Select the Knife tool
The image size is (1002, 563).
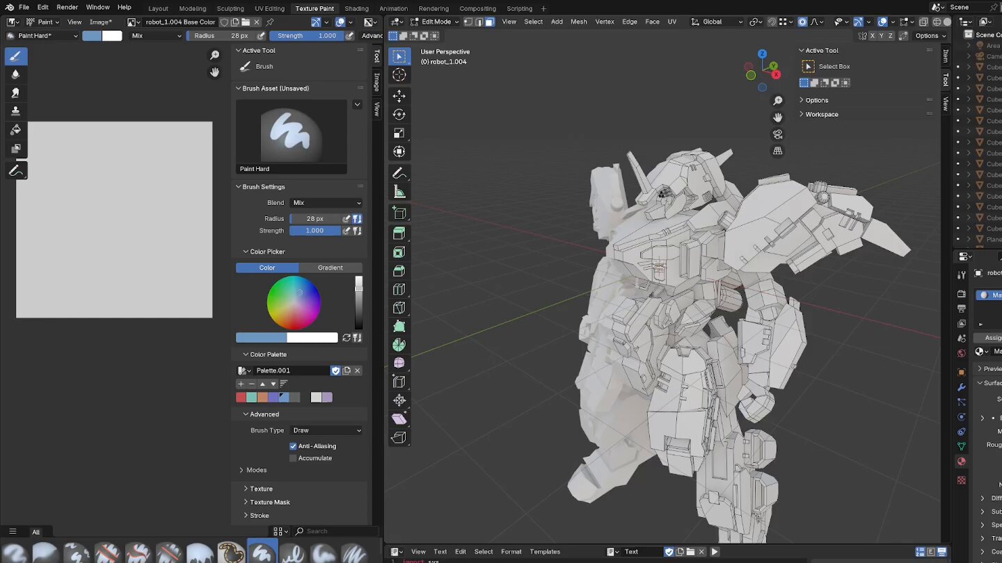click(x=399, y=308)
